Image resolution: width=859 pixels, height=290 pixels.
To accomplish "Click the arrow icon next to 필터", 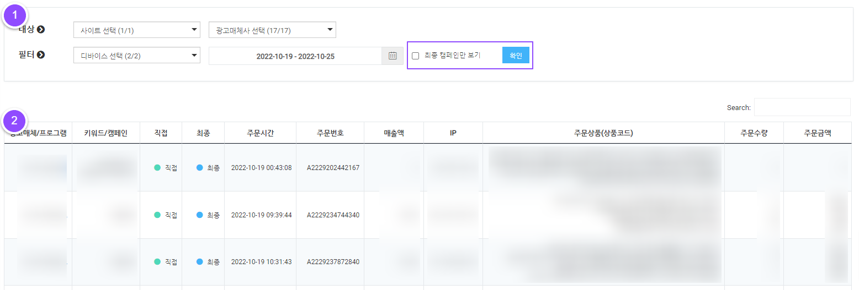I will click(x=41, y=55).
